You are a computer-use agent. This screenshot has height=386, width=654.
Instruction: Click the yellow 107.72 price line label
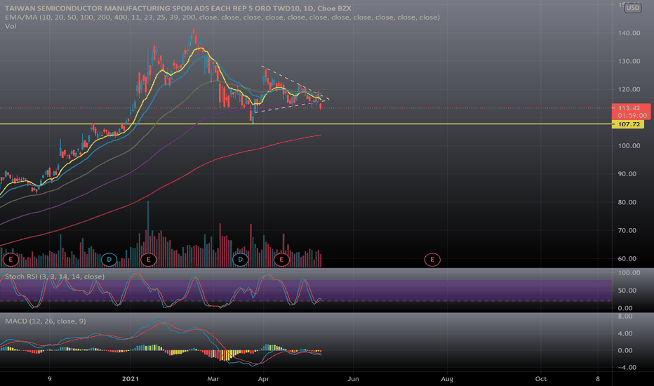(628, 124)
